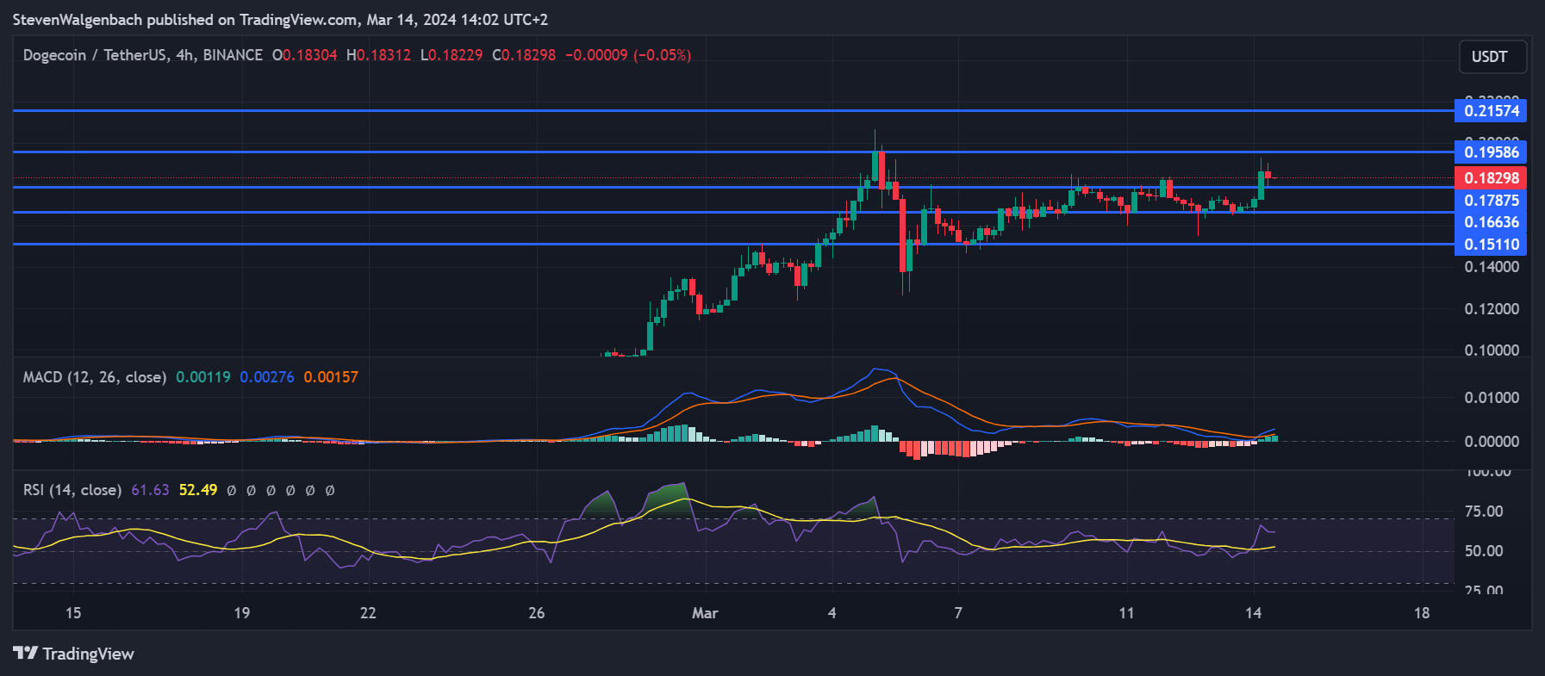The width and height of the screenshot is (1545, 676).
Task: Select the 0.16636 price level label
Action: (x=1491, y=222)
